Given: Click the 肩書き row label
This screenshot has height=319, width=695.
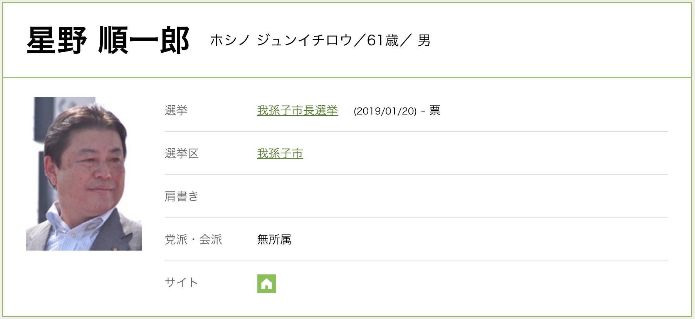Looking at the screenshot, I should click(181, 197).
